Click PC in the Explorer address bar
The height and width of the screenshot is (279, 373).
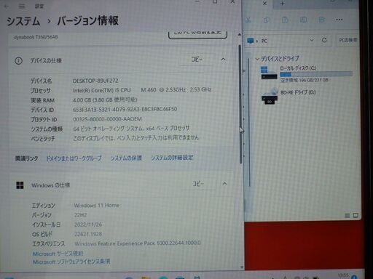pyautogui.click(x=264, y=41)
